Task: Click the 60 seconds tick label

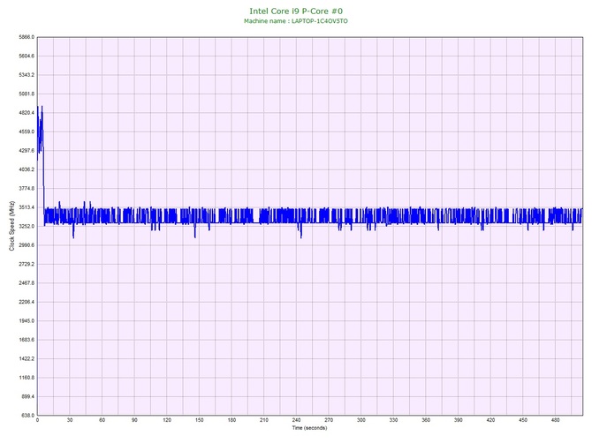Action: (102, 420)
